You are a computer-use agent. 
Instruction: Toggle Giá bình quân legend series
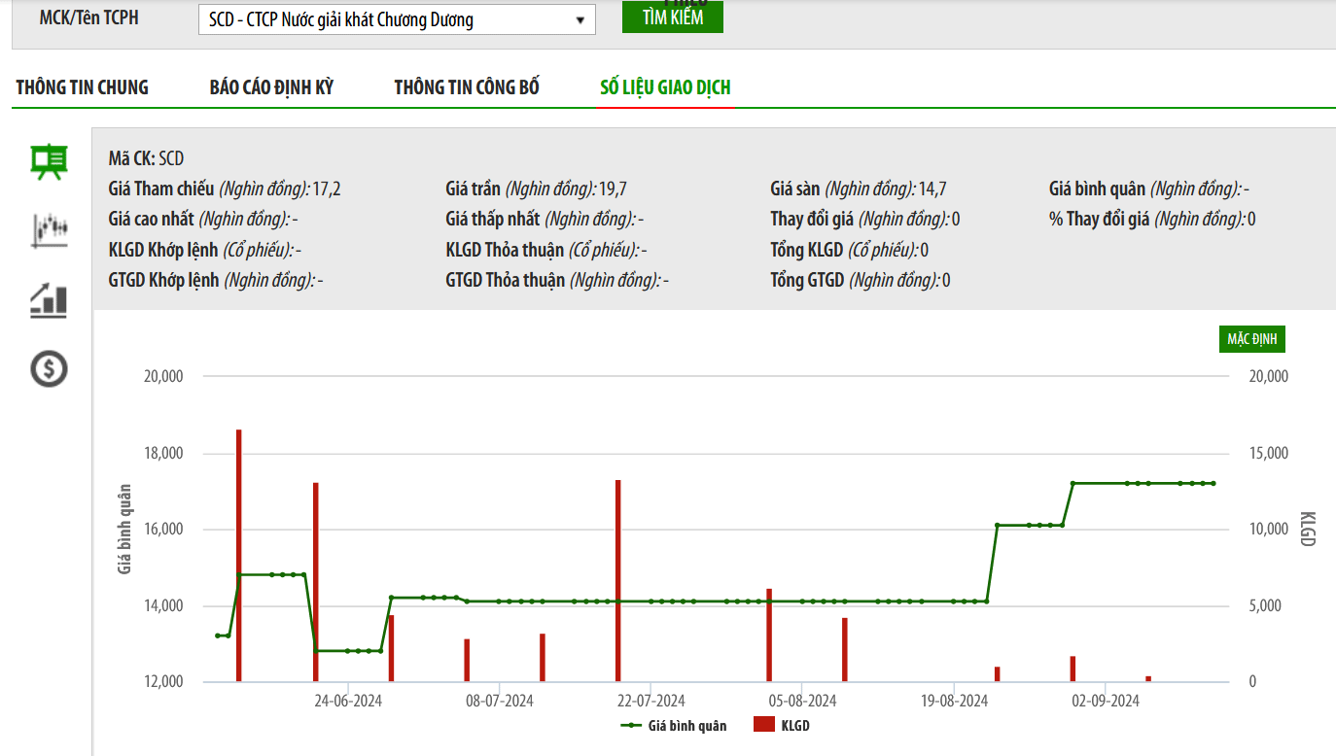coord(674,725)
